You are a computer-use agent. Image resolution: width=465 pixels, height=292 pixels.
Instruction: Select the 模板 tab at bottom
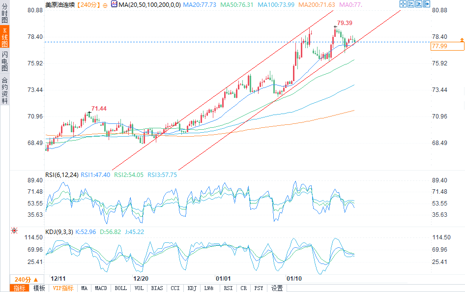(39, 288)
